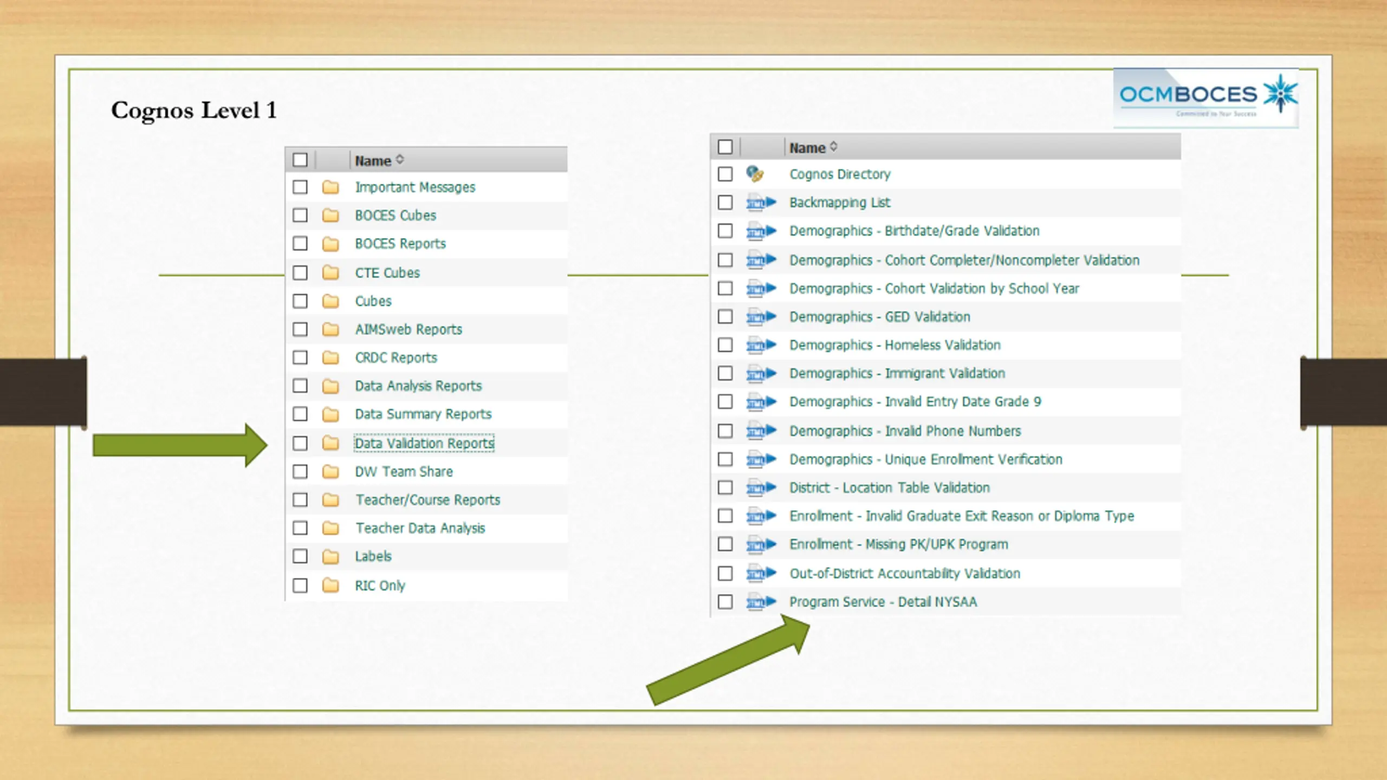Click the RIC Only folder icon
This screenshot has width=1387, height=780.
click(330, 586)
